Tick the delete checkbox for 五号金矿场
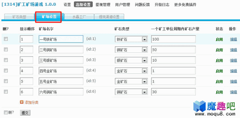 6,81
